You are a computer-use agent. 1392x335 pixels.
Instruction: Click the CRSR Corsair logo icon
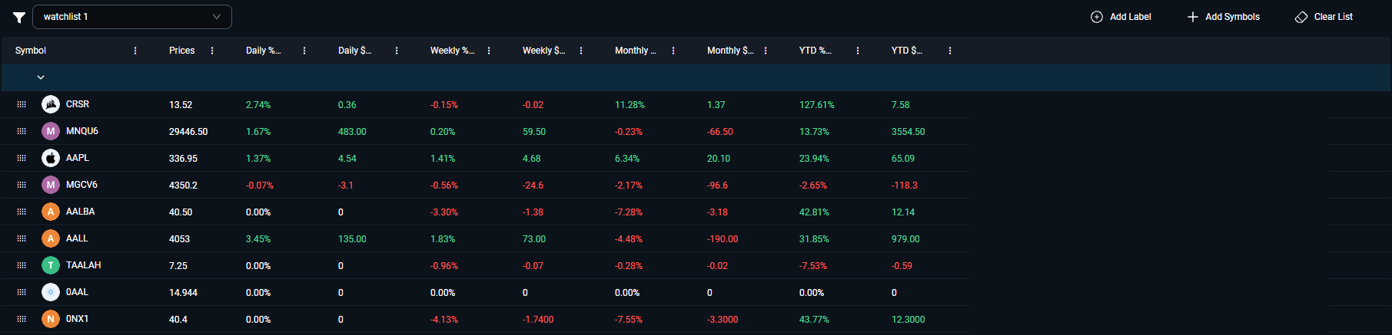pos(51,104)
